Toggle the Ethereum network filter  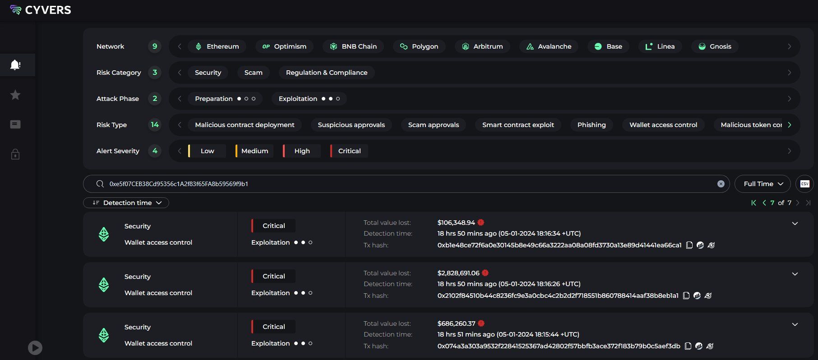click(217, 46)
